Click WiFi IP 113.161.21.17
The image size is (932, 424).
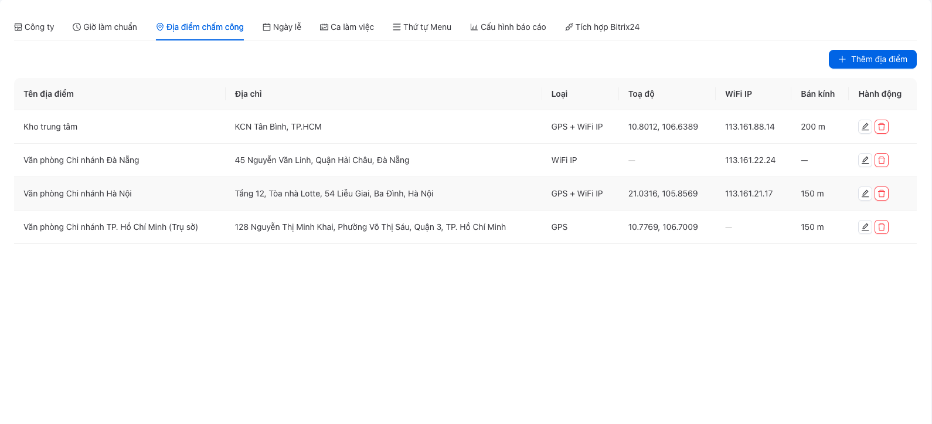pos(749,194)
